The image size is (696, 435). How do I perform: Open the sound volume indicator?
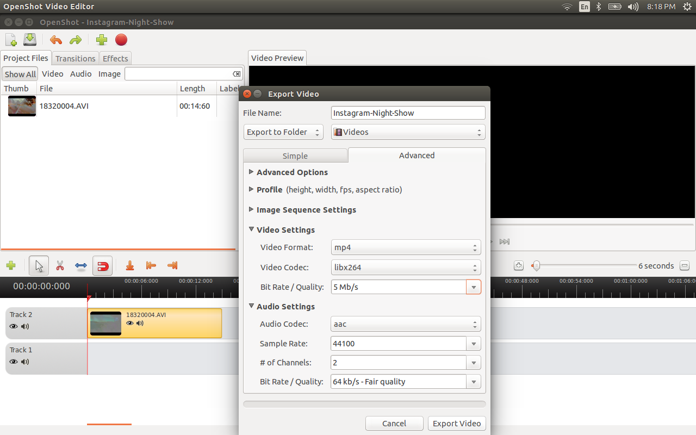(633, 7)
